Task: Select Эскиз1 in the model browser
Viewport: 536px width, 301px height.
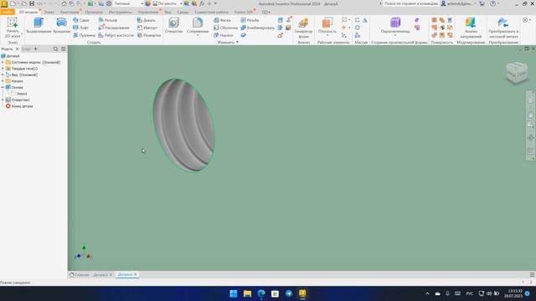Action: [22, 94]
